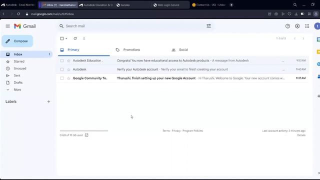Open the Terms link
The height and width of the screenshot is (180, 320).
click(x=166, y=131)
